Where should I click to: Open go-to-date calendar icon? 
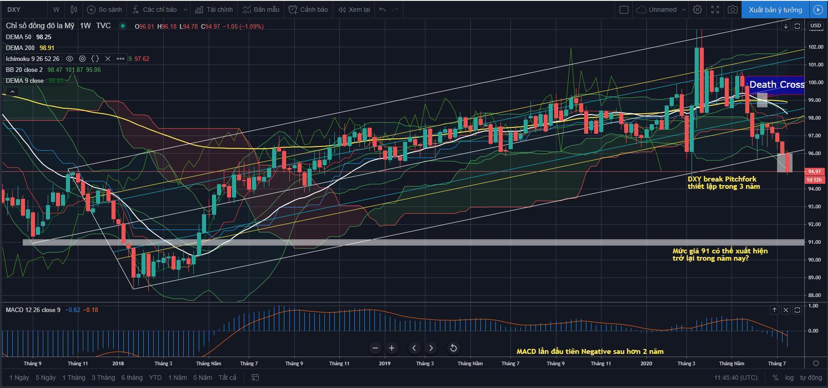pos(255,378)
